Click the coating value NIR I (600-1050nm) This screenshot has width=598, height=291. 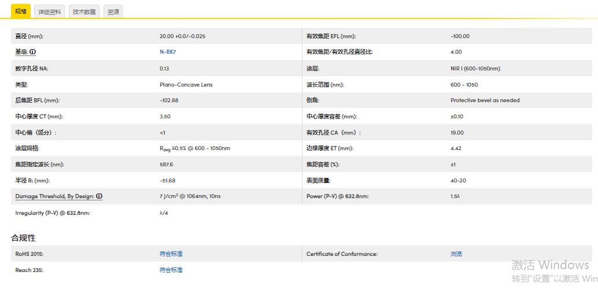(x=475, y=69)
